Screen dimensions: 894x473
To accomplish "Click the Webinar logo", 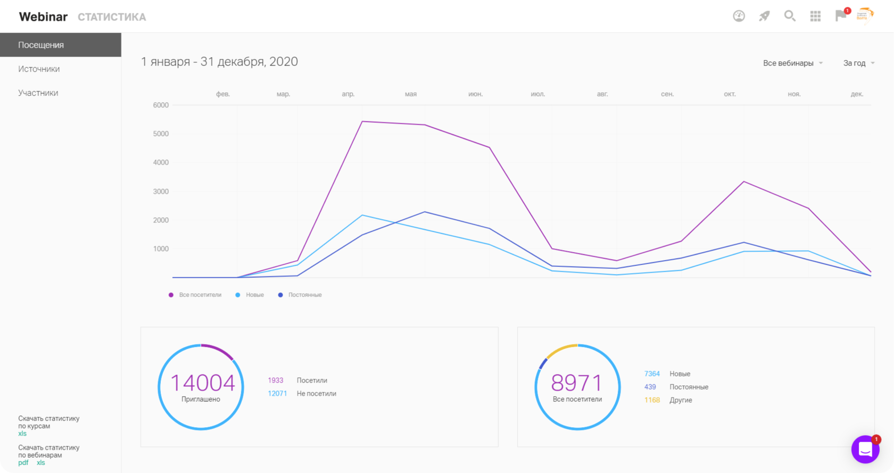I will pos(43,16).
